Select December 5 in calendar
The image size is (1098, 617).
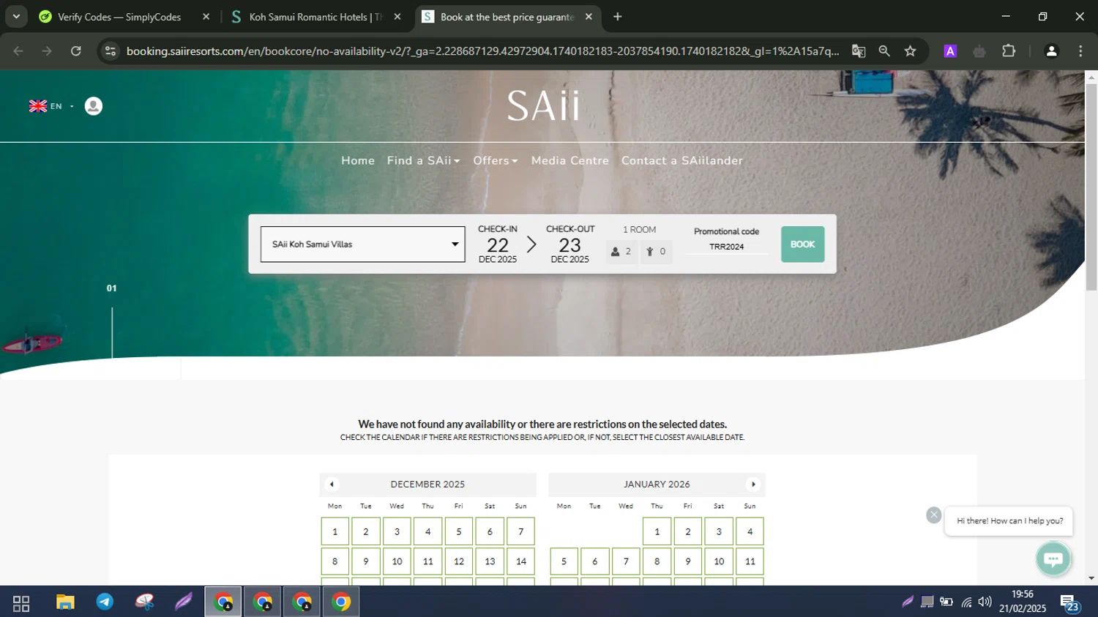459,531
